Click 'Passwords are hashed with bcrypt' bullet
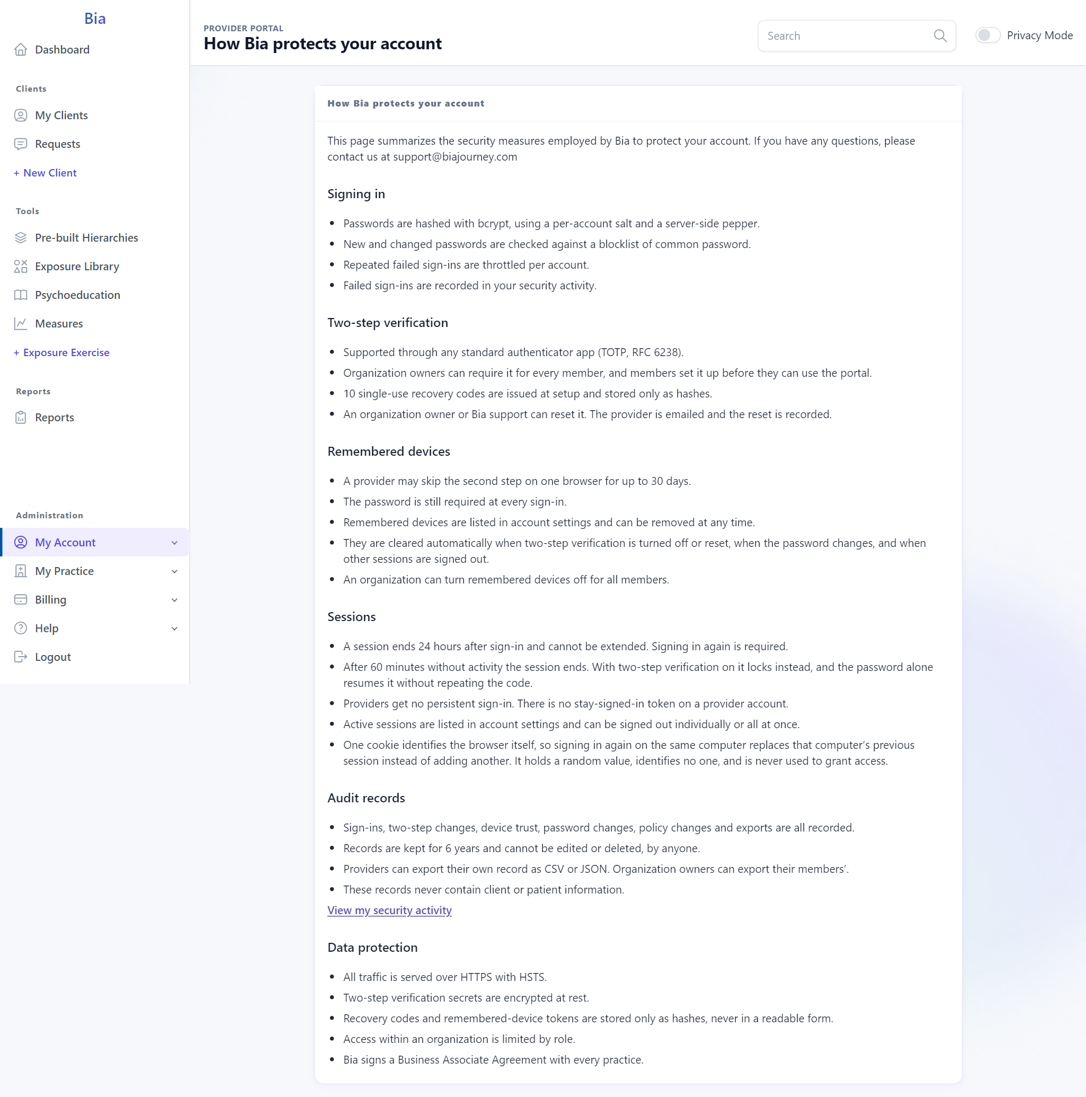Image resolution: width=1086 pixels, height=1097 pixels. point(552,224)
